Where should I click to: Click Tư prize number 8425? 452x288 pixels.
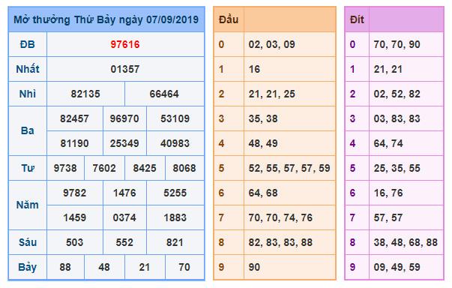click(145, 168)
